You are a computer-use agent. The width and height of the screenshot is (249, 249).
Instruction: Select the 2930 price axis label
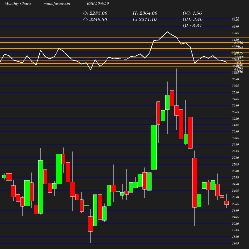coord(235,144)
